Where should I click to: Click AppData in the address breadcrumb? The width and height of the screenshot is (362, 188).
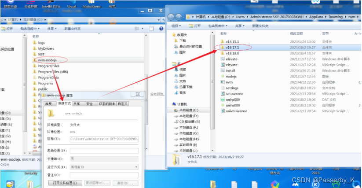coord(316,17)
